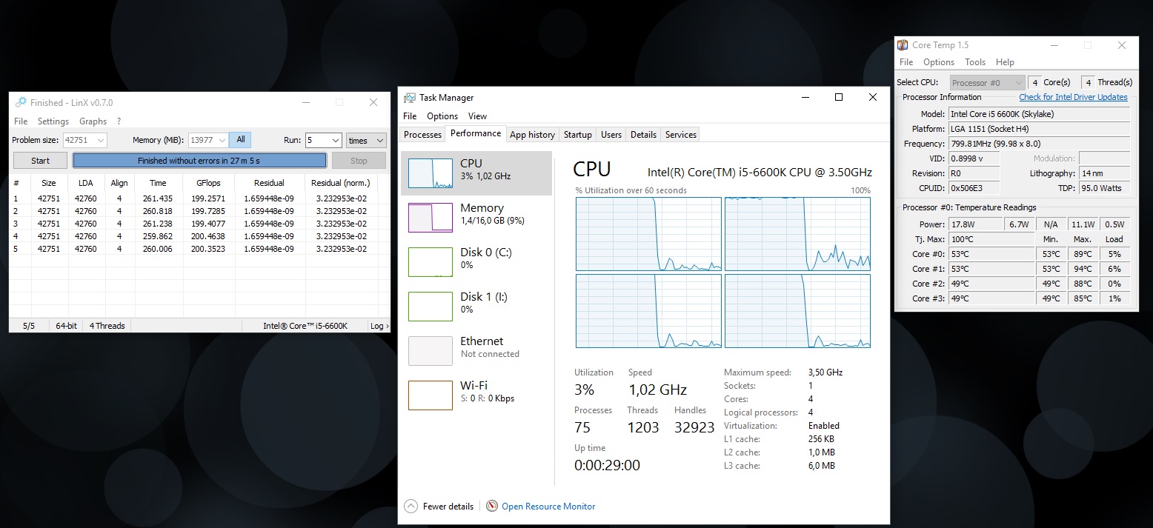Click the Align column header in LinX
The image size is (1153, 528).
coord(119,183)
